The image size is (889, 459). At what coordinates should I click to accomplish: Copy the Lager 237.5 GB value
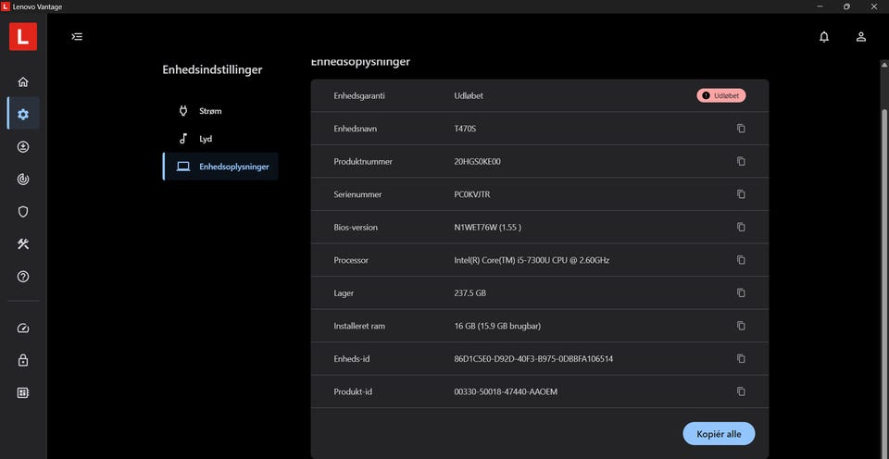tap(741, 293)
